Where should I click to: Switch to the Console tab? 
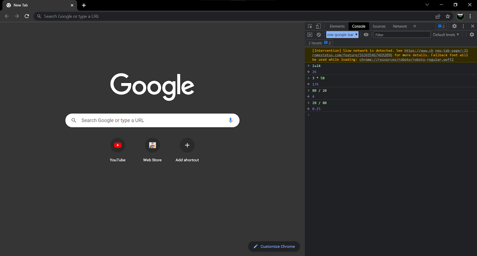pos(359,26)
